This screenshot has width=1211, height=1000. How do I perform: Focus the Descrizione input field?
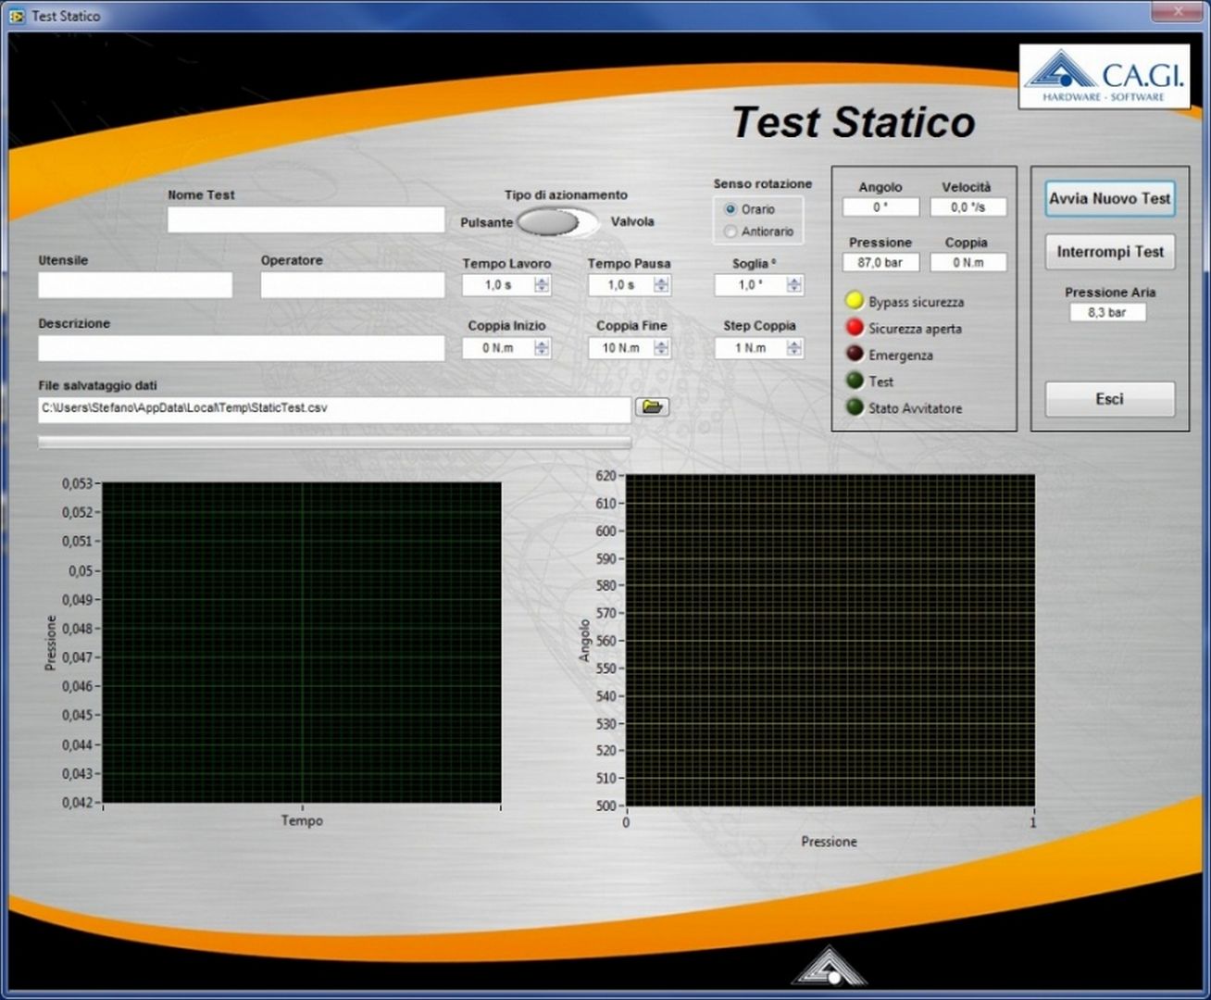241,348
